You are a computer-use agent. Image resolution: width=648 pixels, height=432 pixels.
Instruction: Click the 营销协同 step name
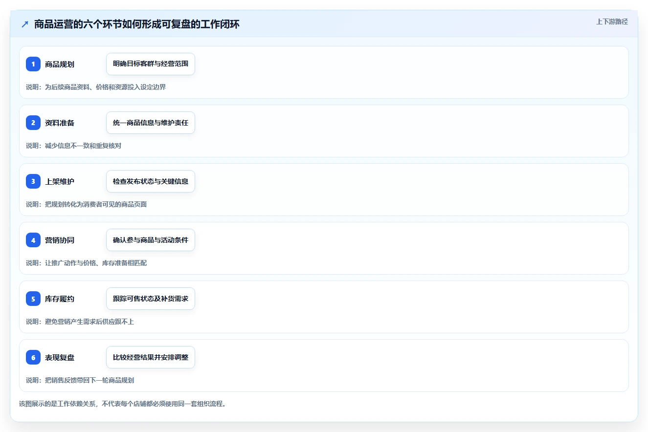click(x=60, y=240)
